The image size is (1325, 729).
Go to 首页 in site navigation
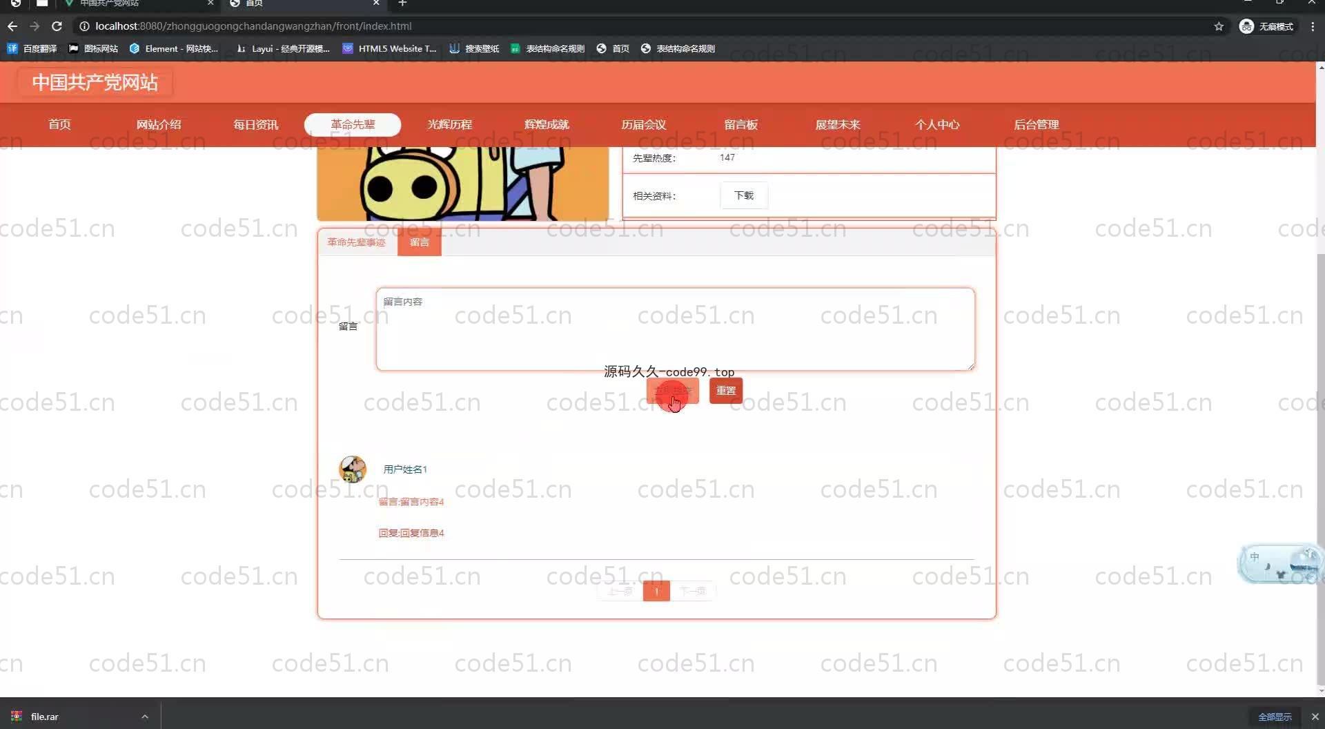coord(59,124)
